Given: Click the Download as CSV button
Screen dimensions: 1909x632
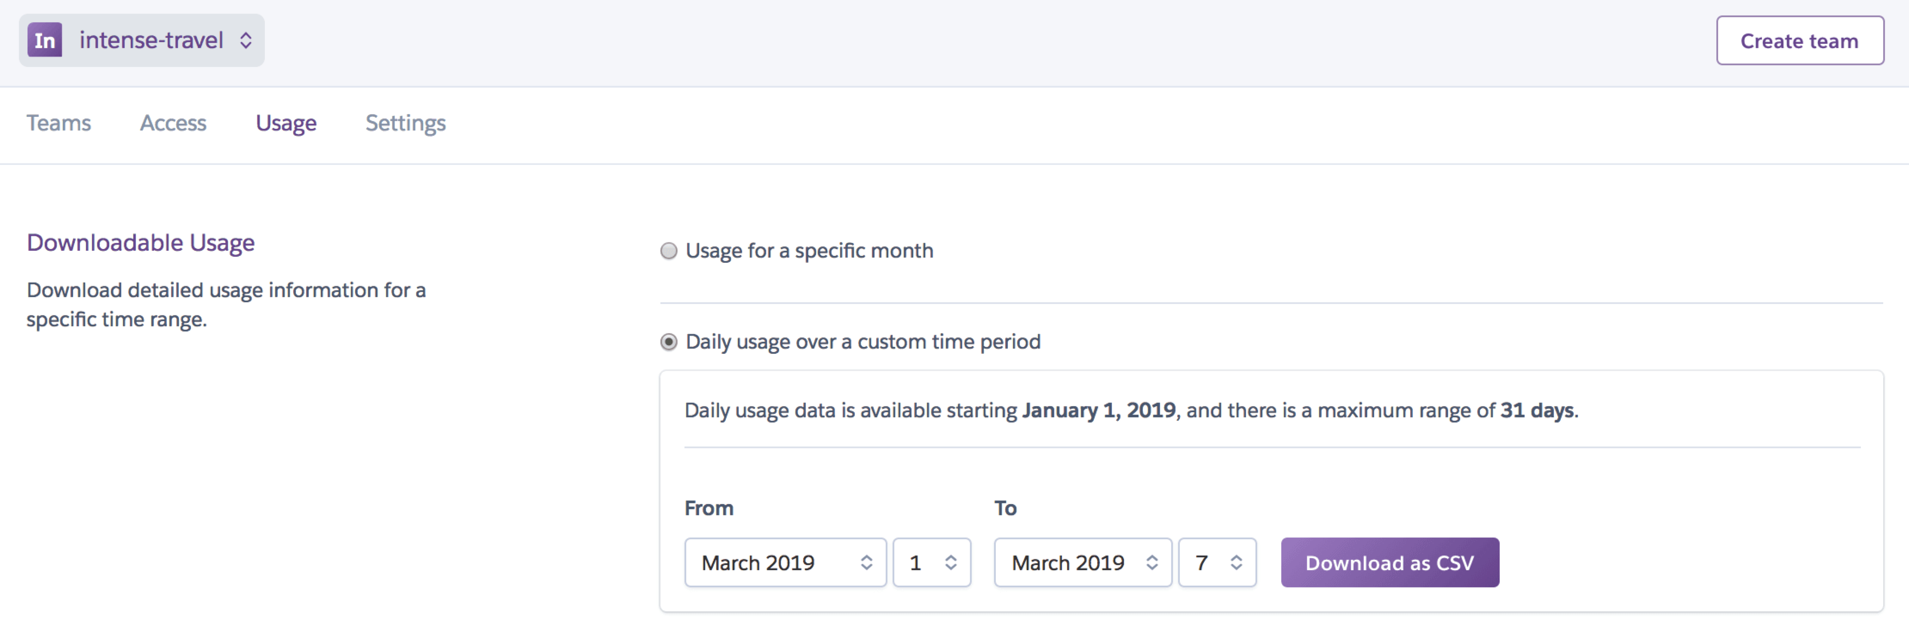Looking at the screenshot, I should tap(1389, 563).
